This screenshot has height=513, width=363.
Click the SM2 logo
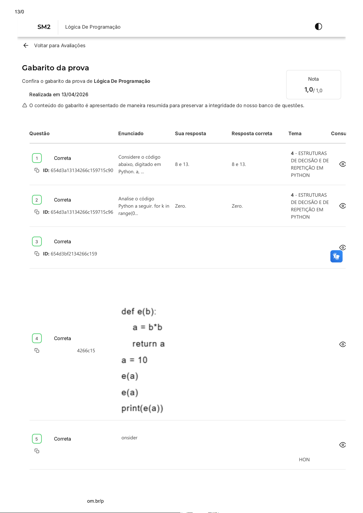[44, 27]
